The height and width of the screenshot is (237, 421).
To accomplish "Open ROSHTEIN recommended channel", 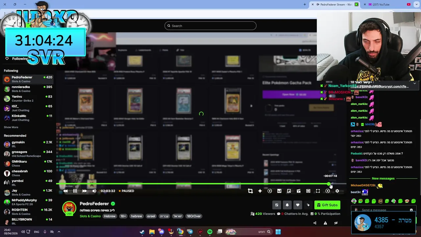I will point(28,212).
